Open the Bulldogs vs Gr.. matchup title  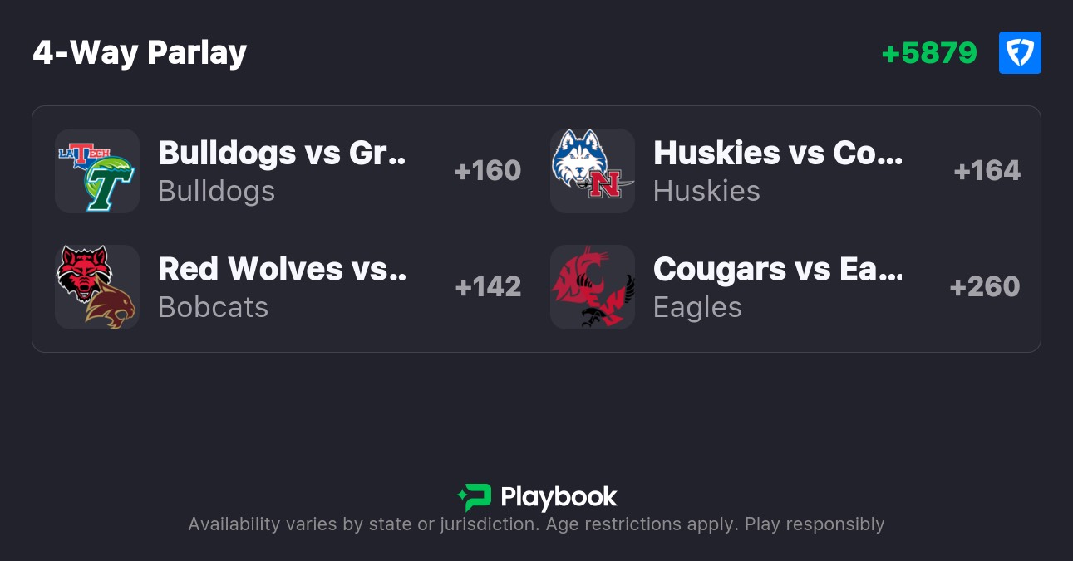coord(282,153)
